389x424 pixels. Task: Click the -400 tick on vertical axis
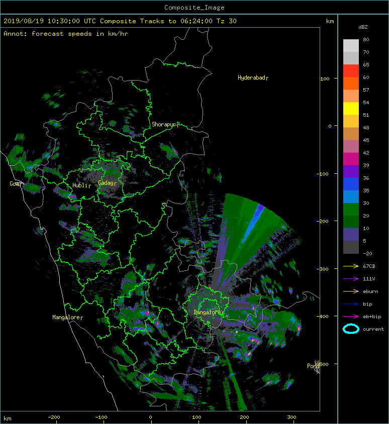tap(323, 316)
